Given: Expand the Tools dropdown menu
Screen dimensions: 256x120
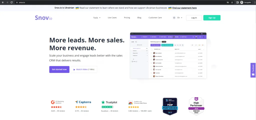Looking at the screenshot, I should click(x=97, y=18).
